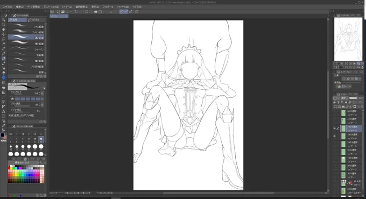Open brush size dynamics button
Image resolution: width=366 pixels, height=199 pixels.
tap(42, 94)
